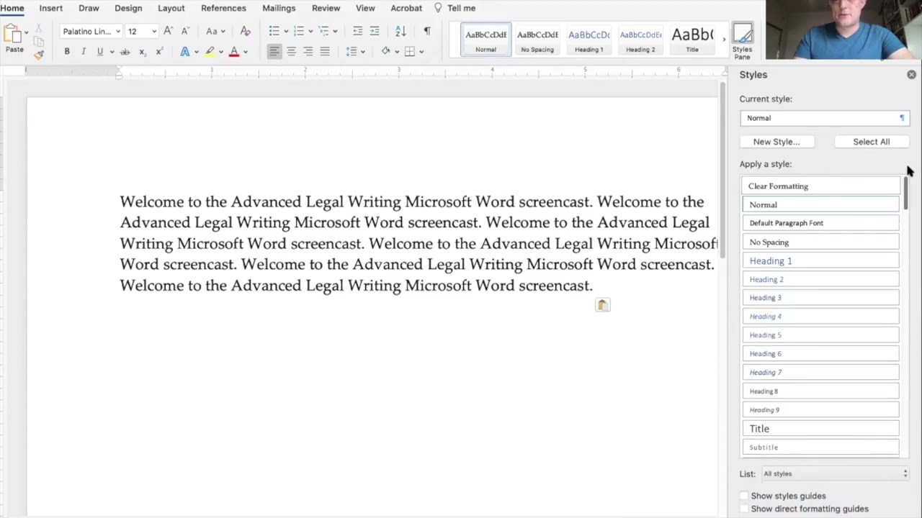922x518 pixels.
Task: Open the font name dropdown
Action: tap(118, 32)
